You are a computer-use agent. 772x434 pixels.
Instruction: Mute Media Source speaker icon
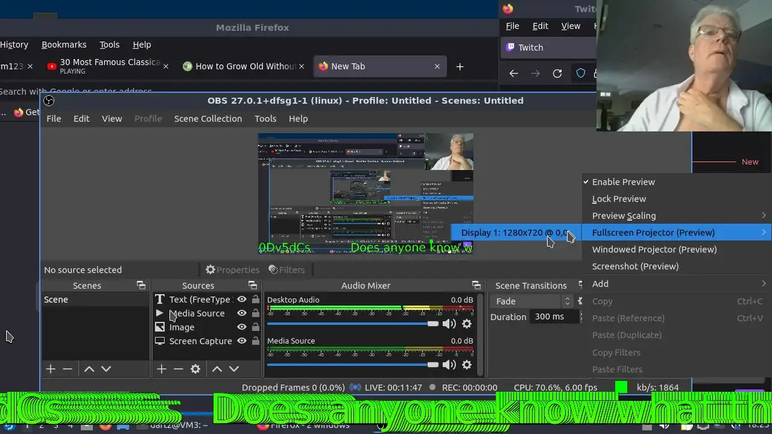[449, 365]
